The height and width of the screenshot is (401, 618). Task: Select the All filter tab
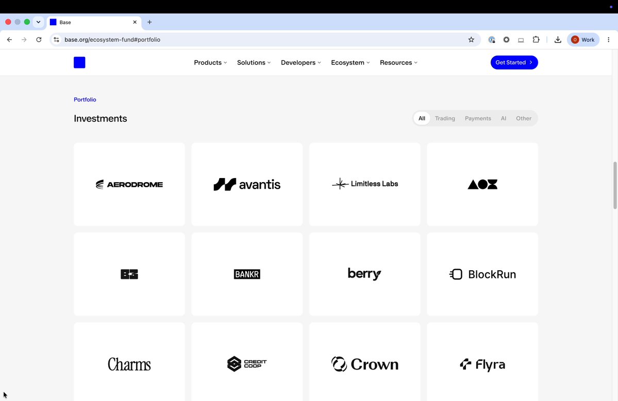[x=422, y=118]
